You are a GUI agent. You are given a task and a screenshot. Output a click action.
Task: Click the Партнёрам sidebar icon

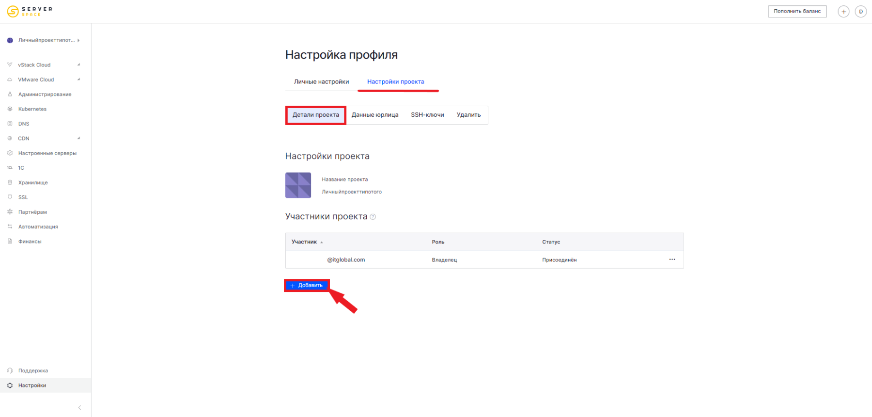click(x=10, y=212)
